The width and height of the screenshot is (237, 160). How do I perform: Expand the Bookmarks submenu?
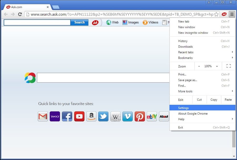(185, 58)
